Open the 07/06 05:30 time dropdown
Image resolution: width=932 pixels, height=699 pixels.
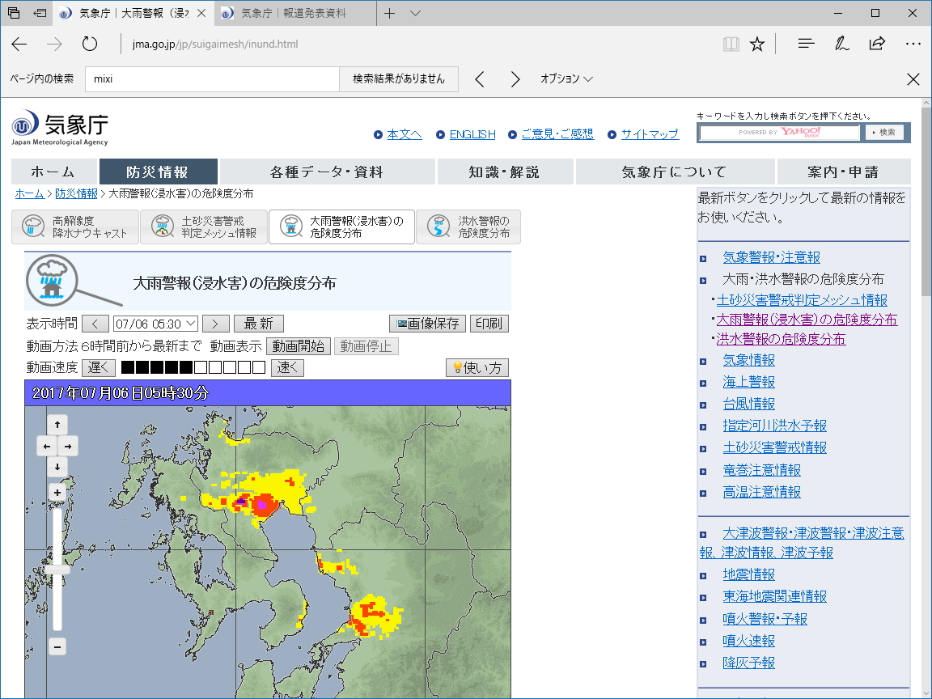click(155, 323)
